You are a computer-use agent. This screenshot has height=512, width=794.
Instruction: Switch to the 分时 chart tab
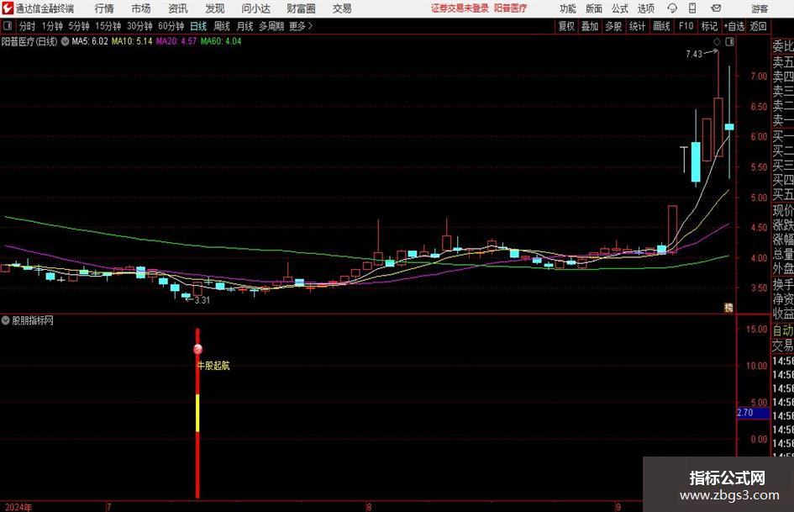28,26
